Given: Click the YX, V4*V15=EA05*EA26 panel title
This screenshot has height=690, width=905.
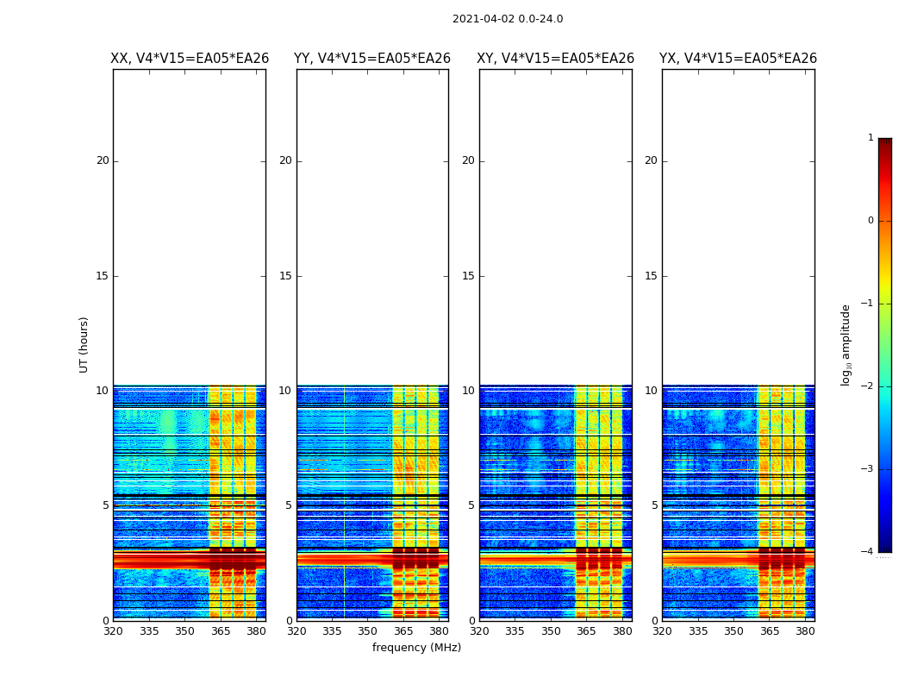Looking at the screenshot, I should coord(738,59).
